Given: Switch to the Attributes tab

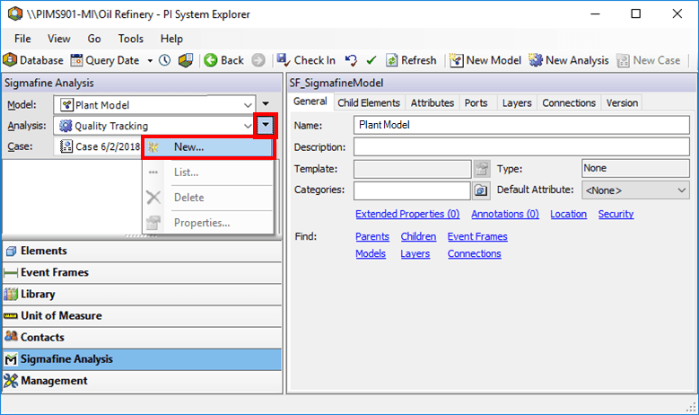Looking at the screenshot, I should click(x=433, y=103).
